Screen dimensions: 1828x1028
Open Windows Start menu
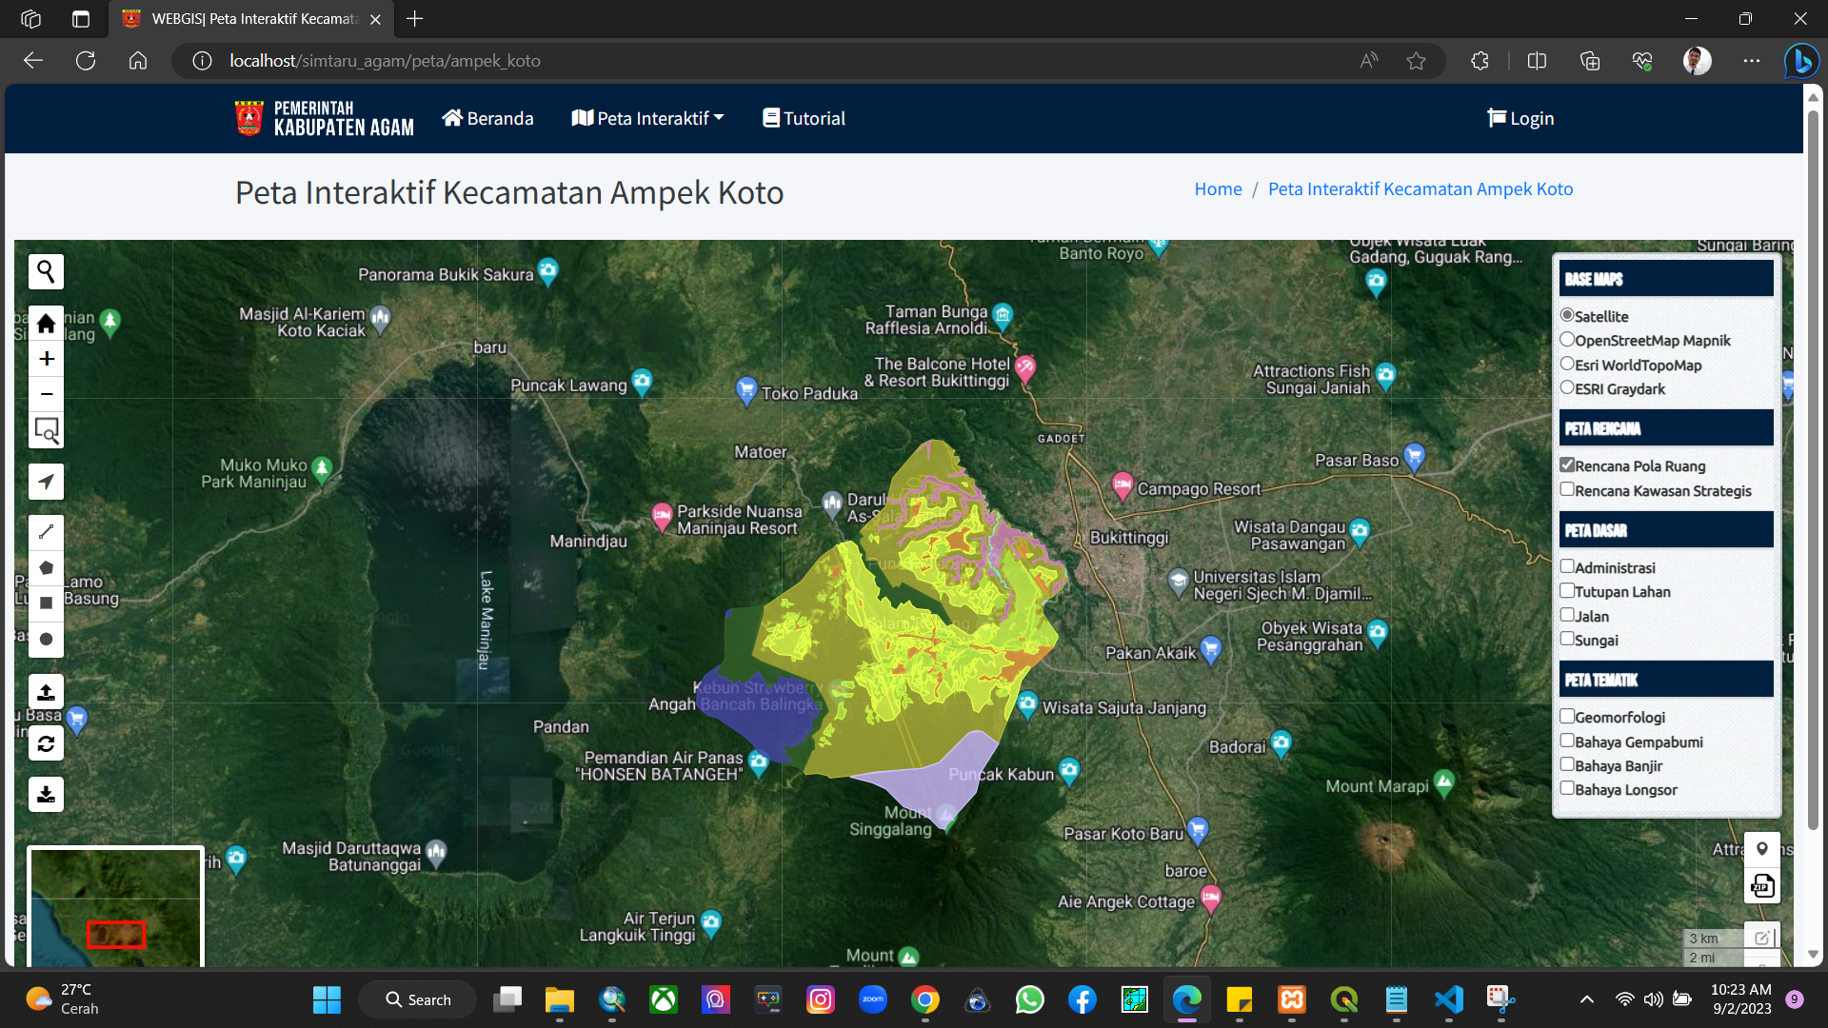[327, 999]
